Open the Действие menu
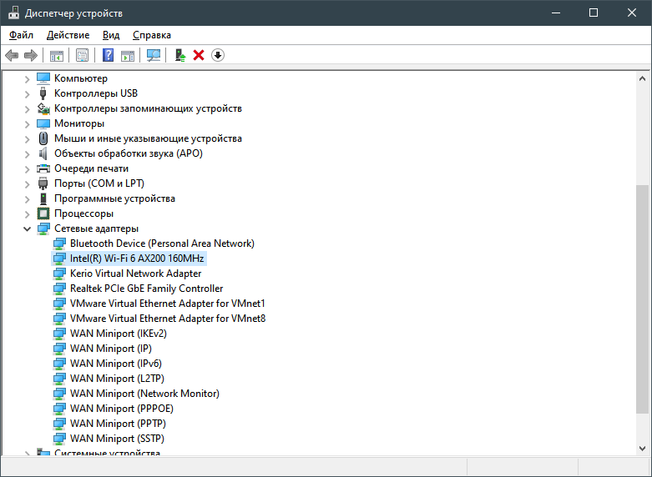The height and width of the screenshot is (477, 652). pos(68,35)
